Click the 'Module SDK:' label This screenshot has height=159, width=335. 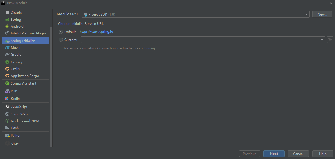pyautogui.click(x=67, y=14)
